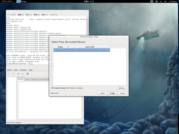Click the grey remove device toolbar icon

22,74
